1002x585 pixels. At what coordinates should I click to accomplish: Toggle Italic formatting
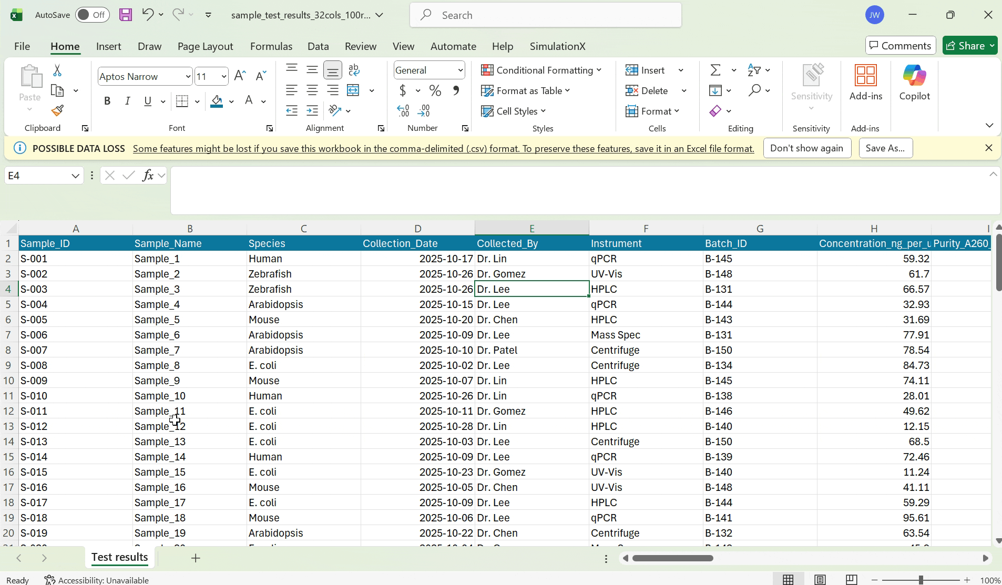[127, 101]
